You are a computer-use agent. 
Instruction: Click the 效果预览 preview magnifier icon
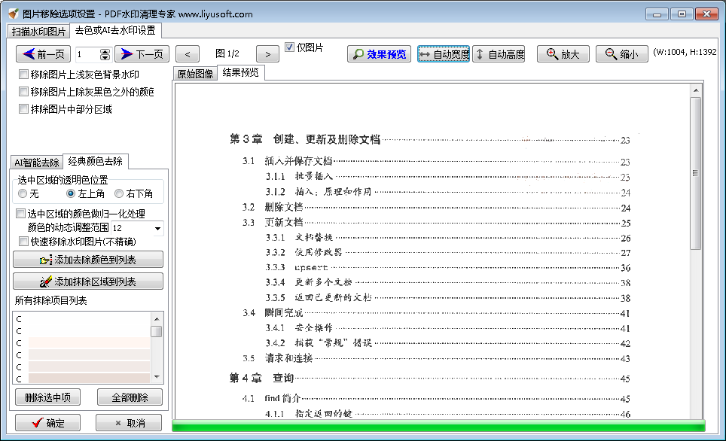tap(358, 54)
